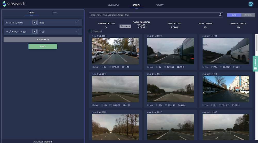Click calendar icon under mxa_drive_0032

coord(221,67)
